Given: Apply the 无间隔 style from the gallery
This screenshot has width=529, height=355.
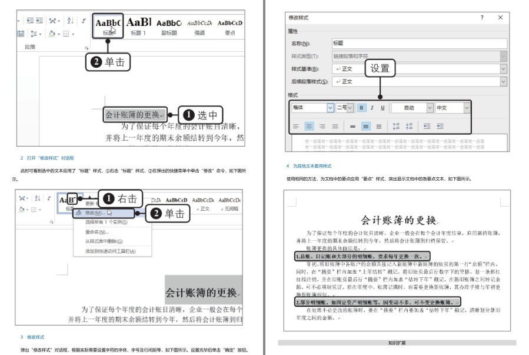Looking at the screenshot, I should pos(229,204).
